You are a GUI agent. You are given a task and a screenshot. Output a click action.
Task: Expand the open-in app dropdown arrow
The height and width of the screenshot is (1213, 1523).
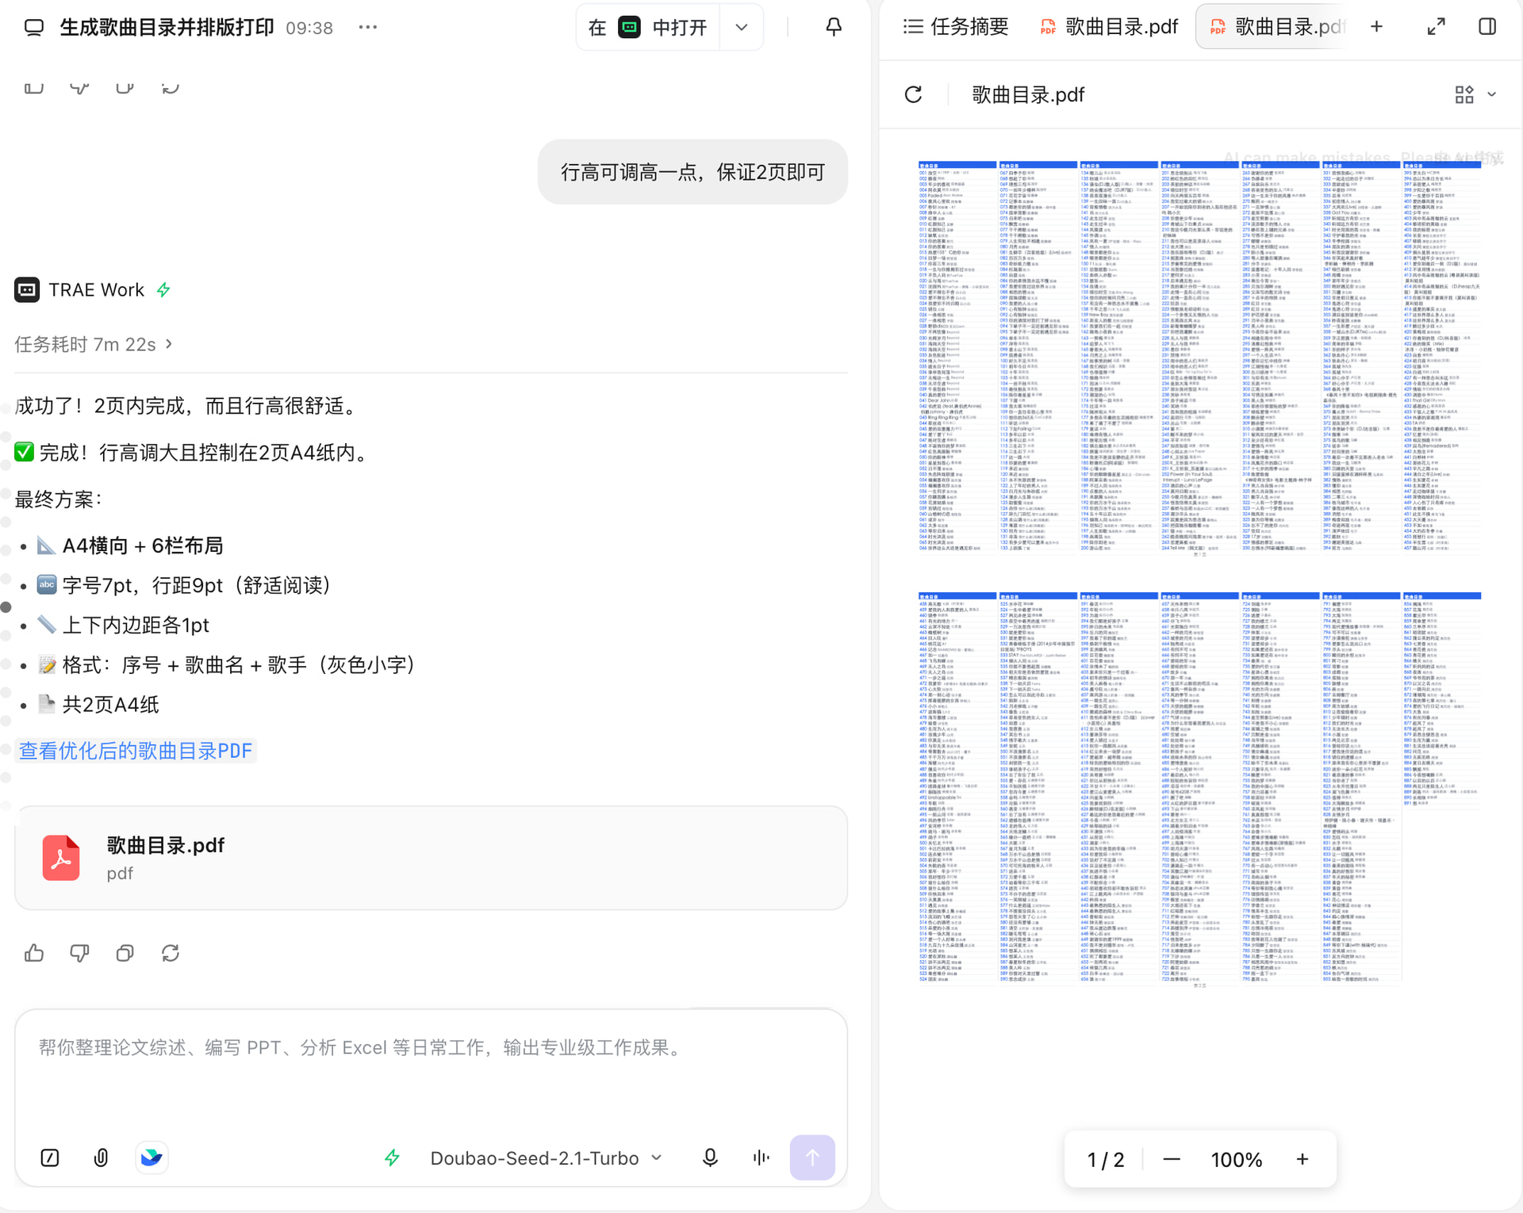pyautogui.click(x=742, y=27)
